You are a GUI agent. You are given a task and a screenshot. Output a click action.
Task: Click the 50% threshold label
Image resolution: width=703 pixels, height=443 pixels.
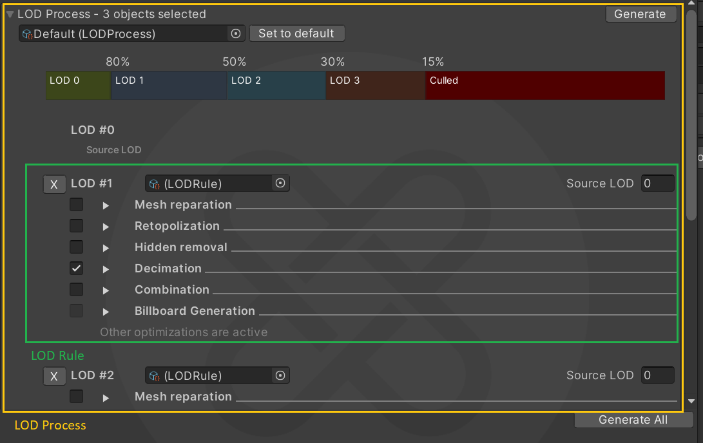pyautogui.click(x=234, y=62)
